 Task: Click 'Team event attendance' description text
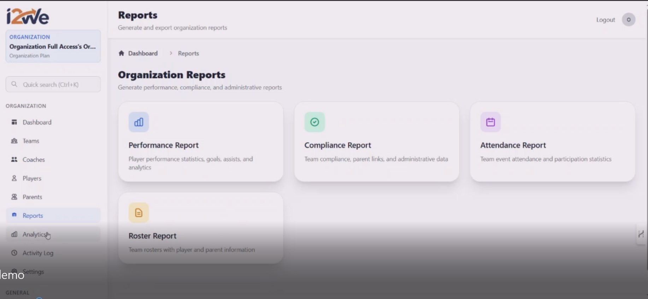(x=546, y=159)
